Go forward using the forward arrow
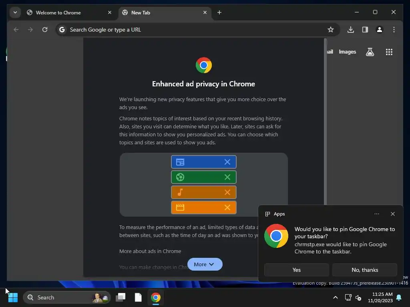The width and height of the screenshot is (410, 307). pyautogui.click(x=30, y=30)
